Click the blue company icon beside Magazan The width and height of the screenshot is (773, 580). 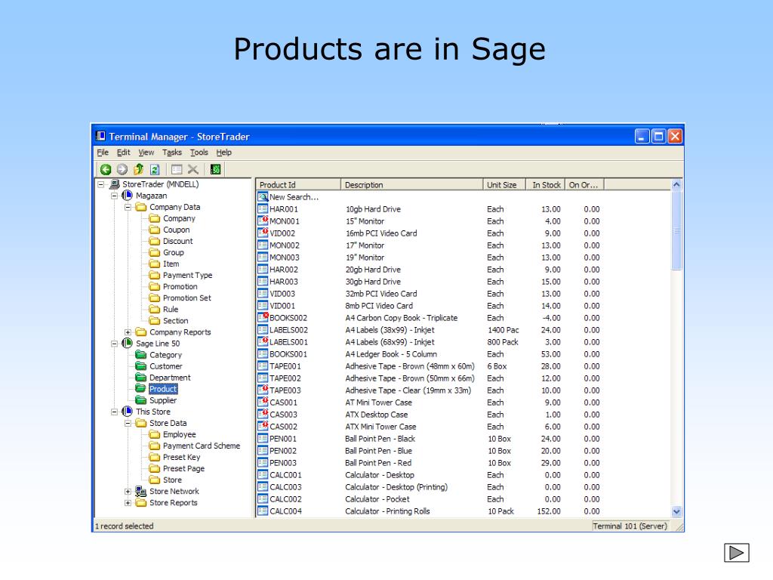click(127, 196)
